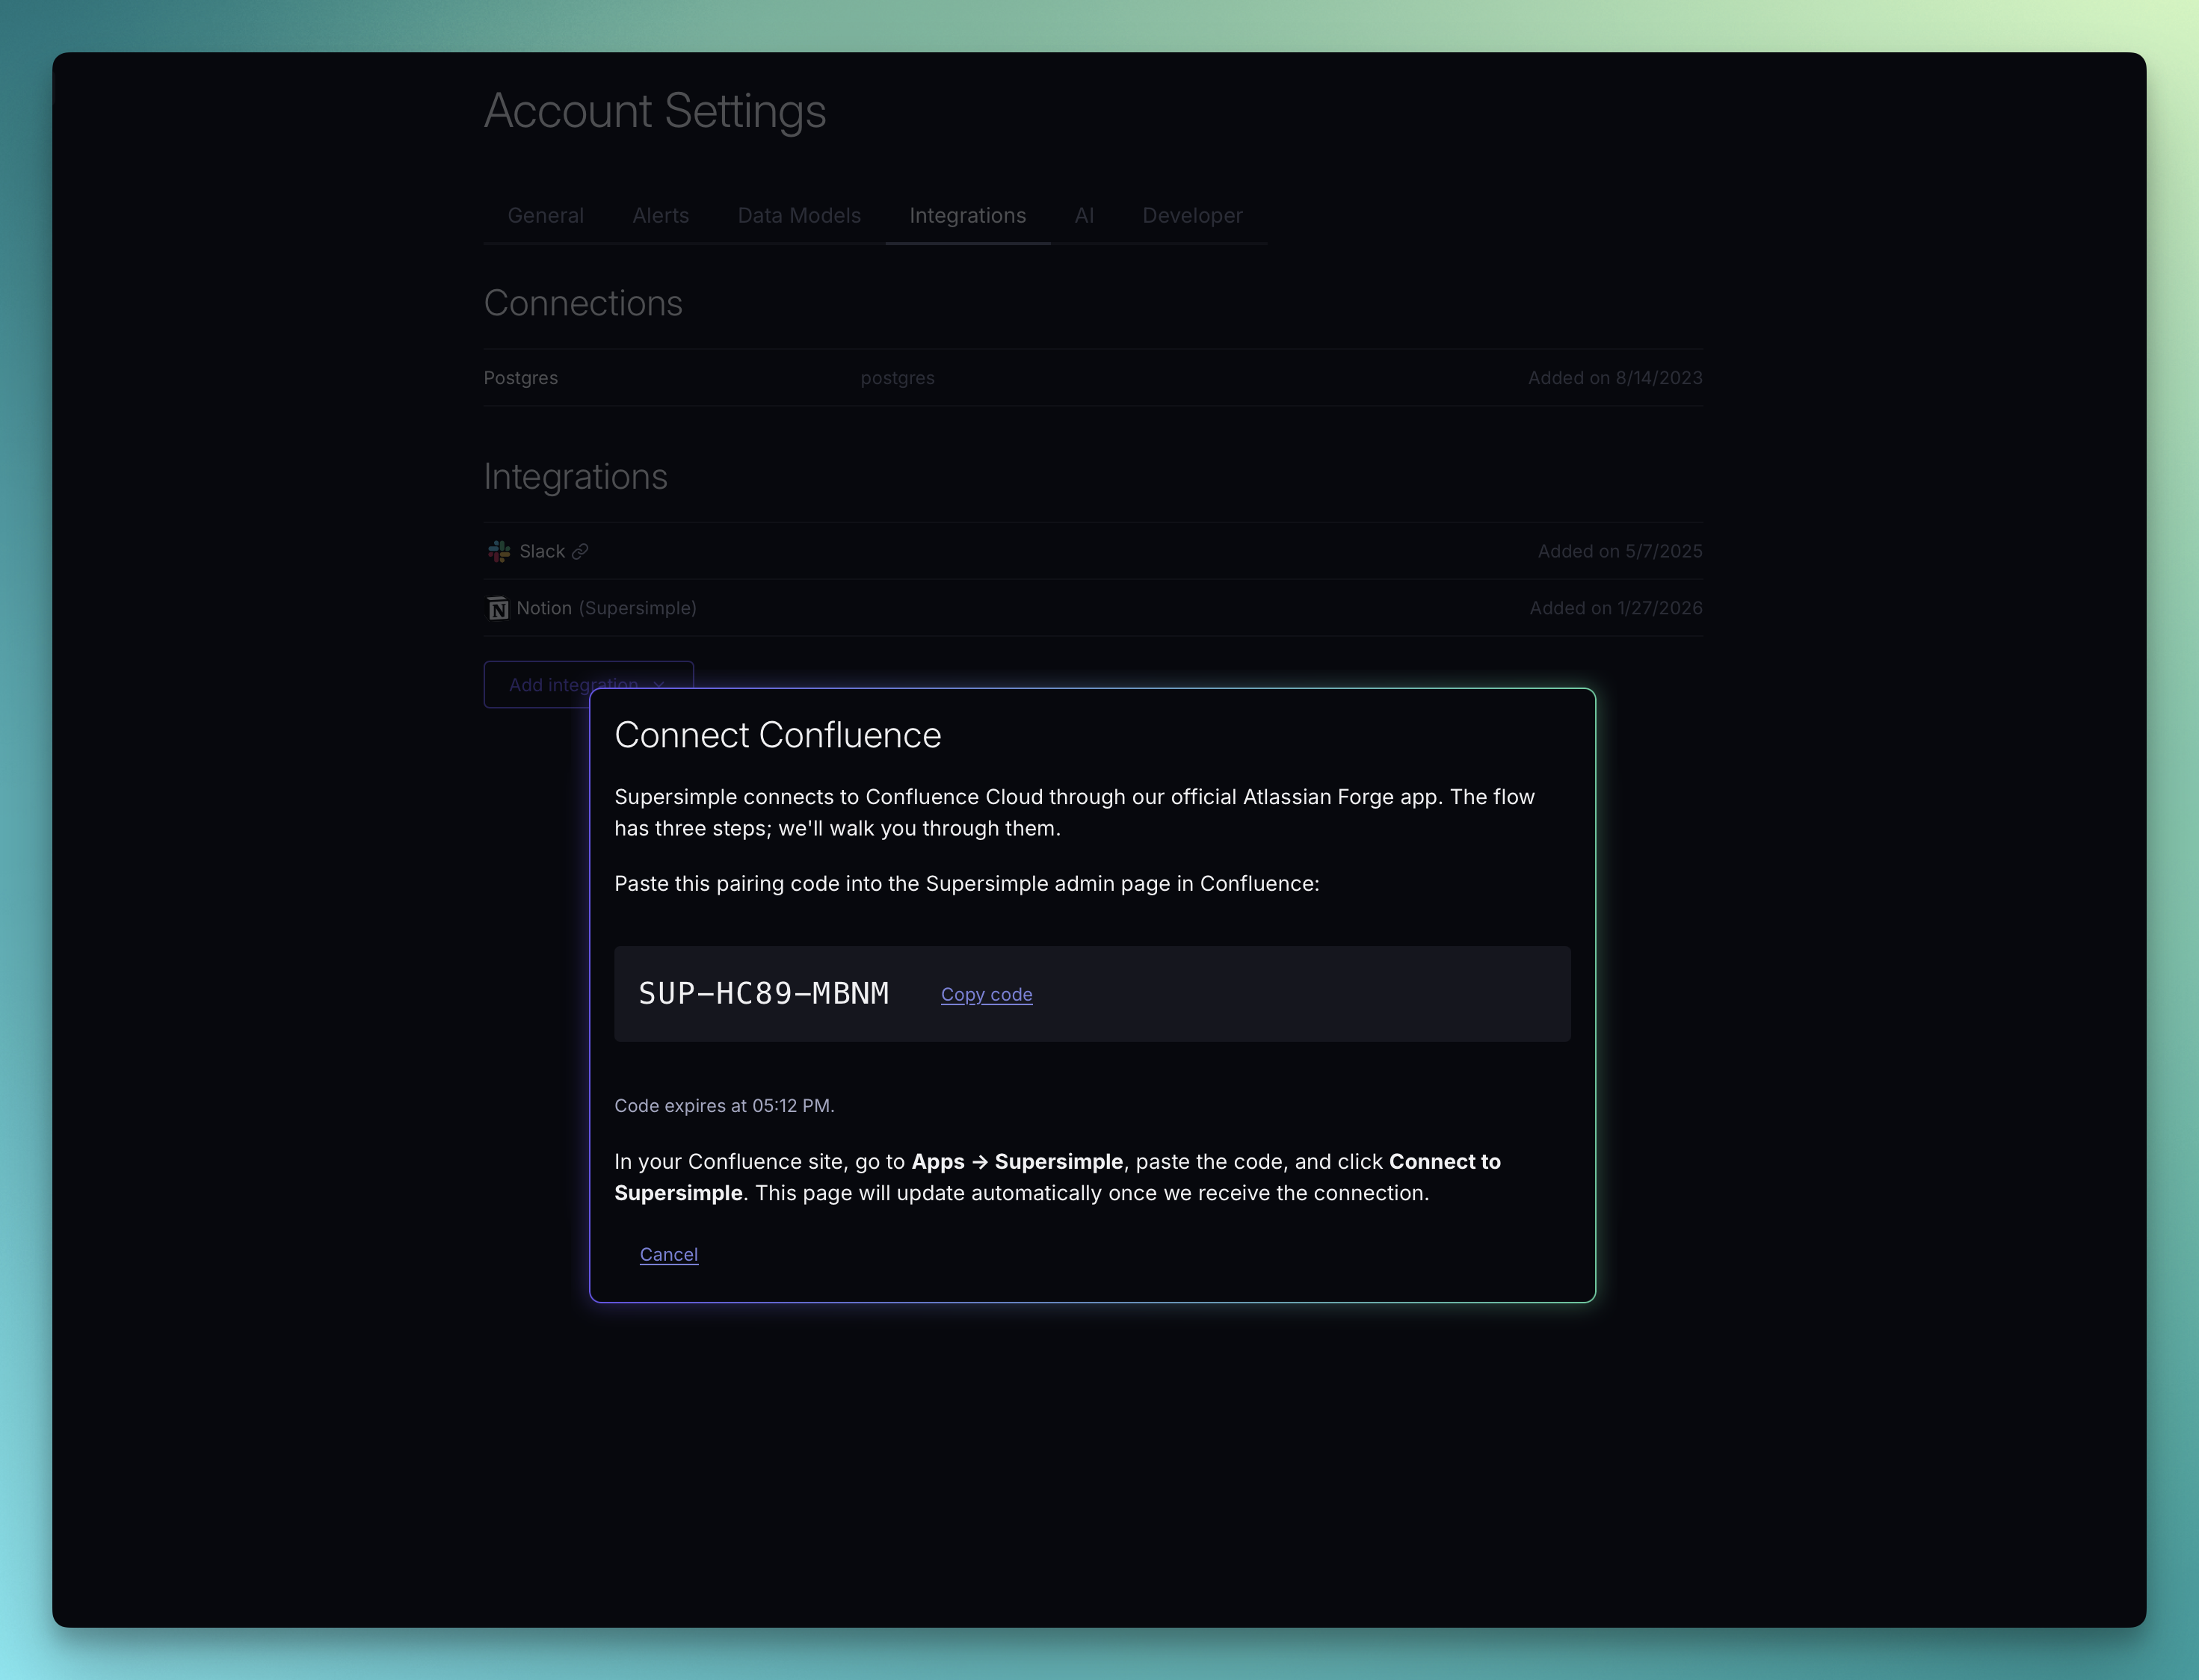Select the Integrations tab
This screenshot has height=1680, width=2199.
click(967, 215)
